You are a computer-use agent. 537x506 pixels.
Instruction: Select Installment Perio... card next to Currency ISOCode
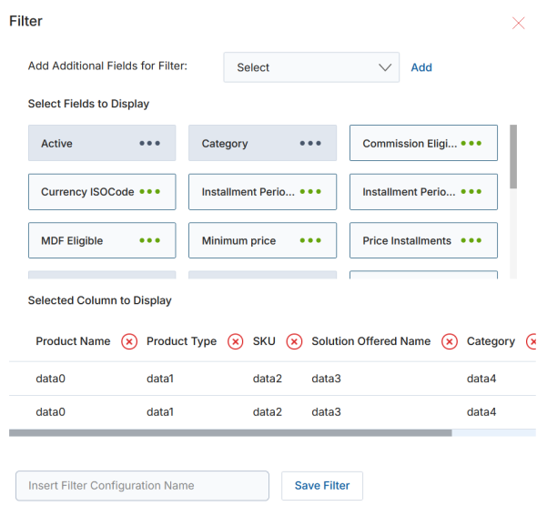(262, 192)
